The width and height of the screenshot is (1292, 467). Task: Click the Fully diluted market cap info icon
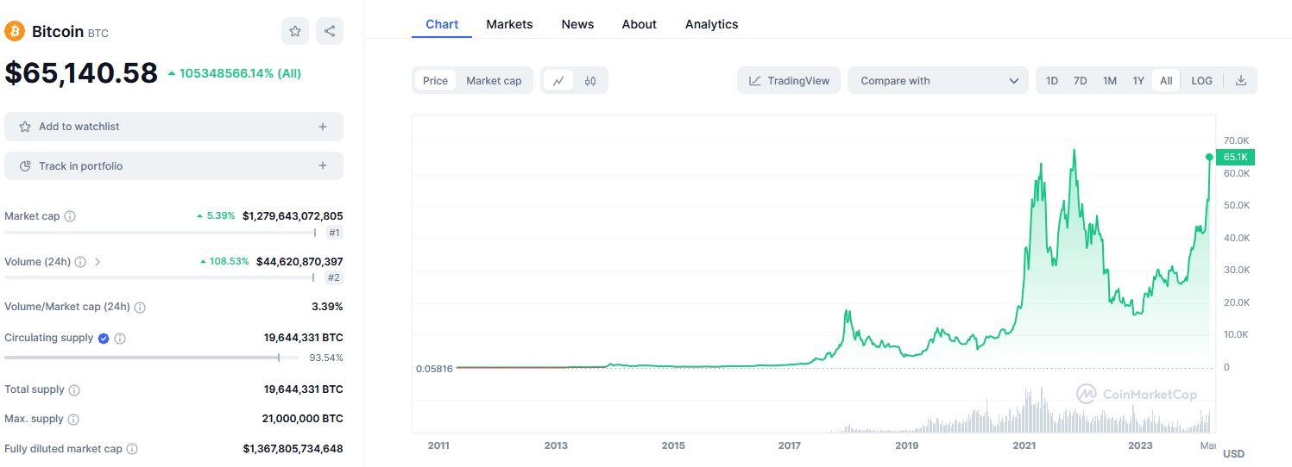[132, 449]
